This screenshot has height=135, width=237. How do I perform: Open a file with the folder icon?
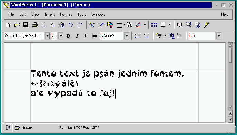point(17,25)
